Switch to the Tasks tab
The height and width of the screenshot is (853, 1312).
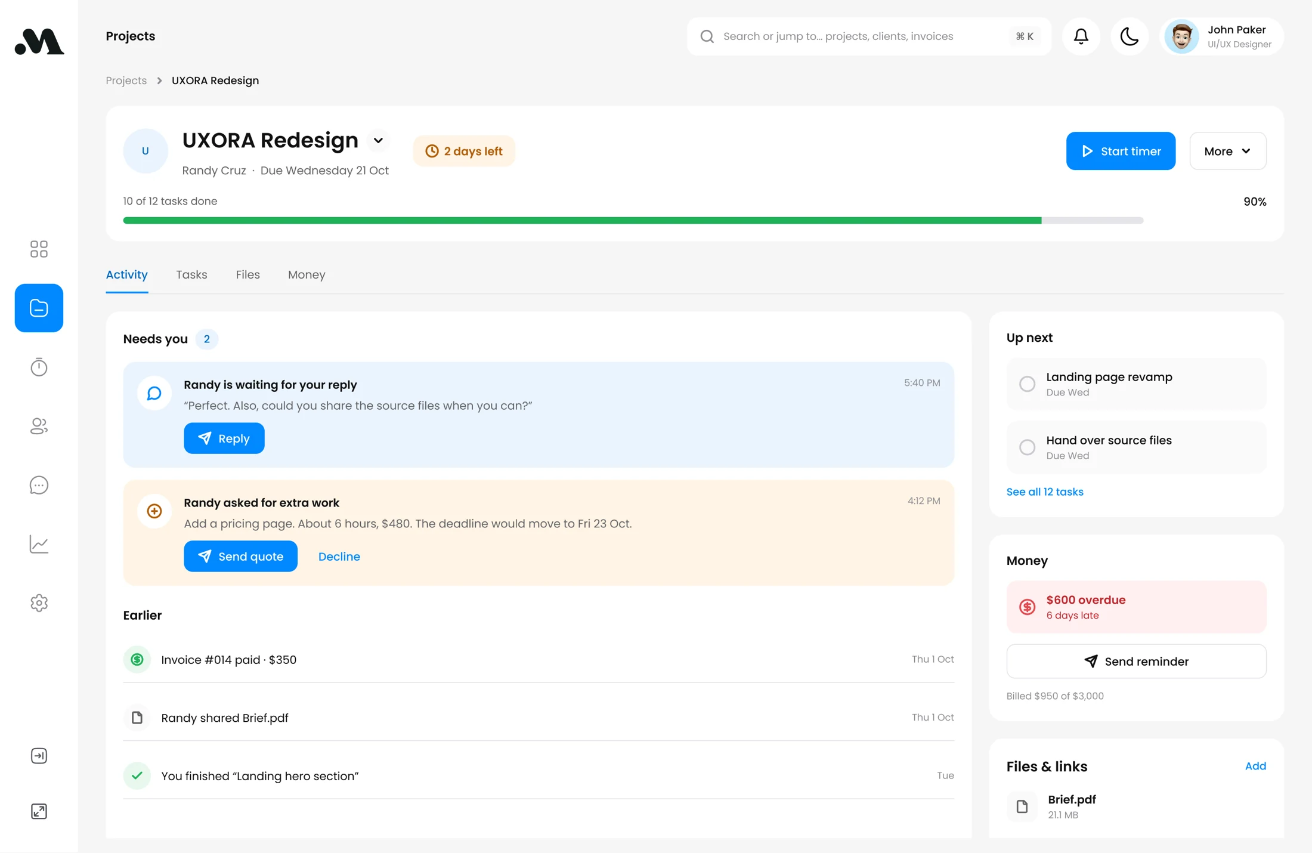[x=191, y=274]
